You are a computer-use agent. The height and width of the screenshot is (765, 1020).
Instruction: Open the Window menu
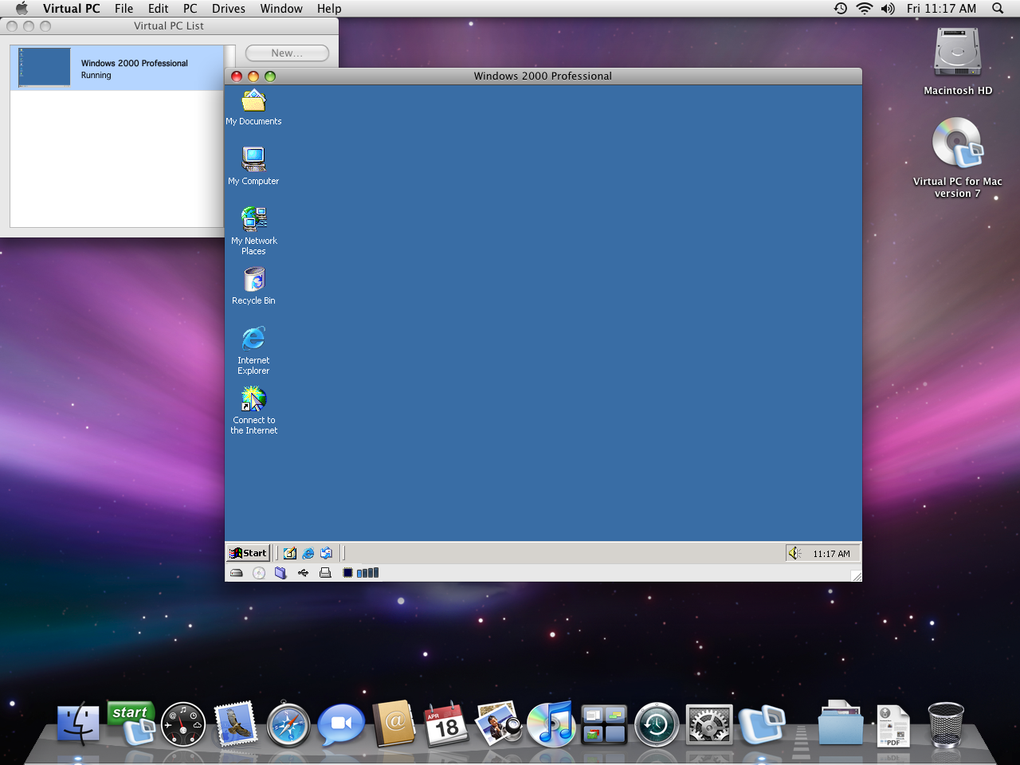coord(281,9)
